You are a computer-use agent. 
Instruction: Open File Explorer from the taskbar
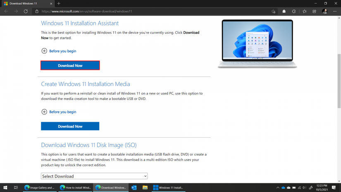145,187
